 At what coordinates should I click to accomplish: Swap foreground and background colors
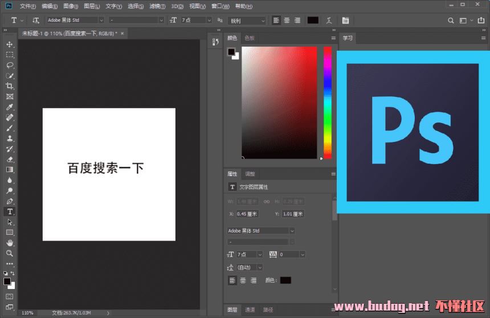13,273
